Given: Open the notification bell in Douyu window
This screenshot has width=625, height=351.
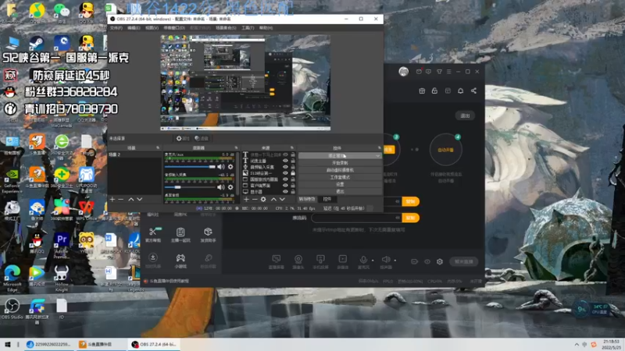Looking at the screenshot, I should [460, 90].
